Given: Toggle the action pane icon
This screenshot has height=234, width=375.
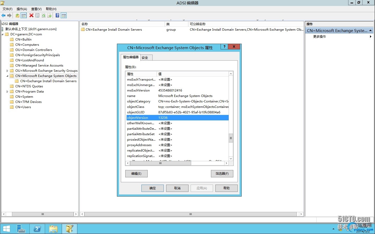Looking at the screenshot, I should coord(64,16).
